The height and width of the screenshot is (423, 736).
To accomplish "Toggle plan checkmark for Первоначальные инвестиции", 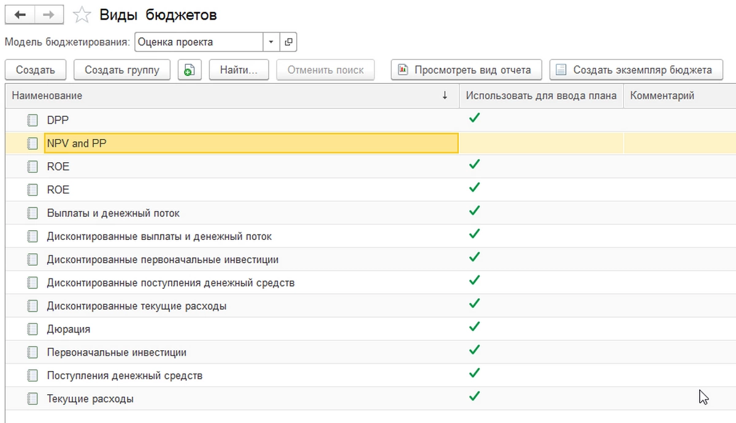I will coord(473,350).
